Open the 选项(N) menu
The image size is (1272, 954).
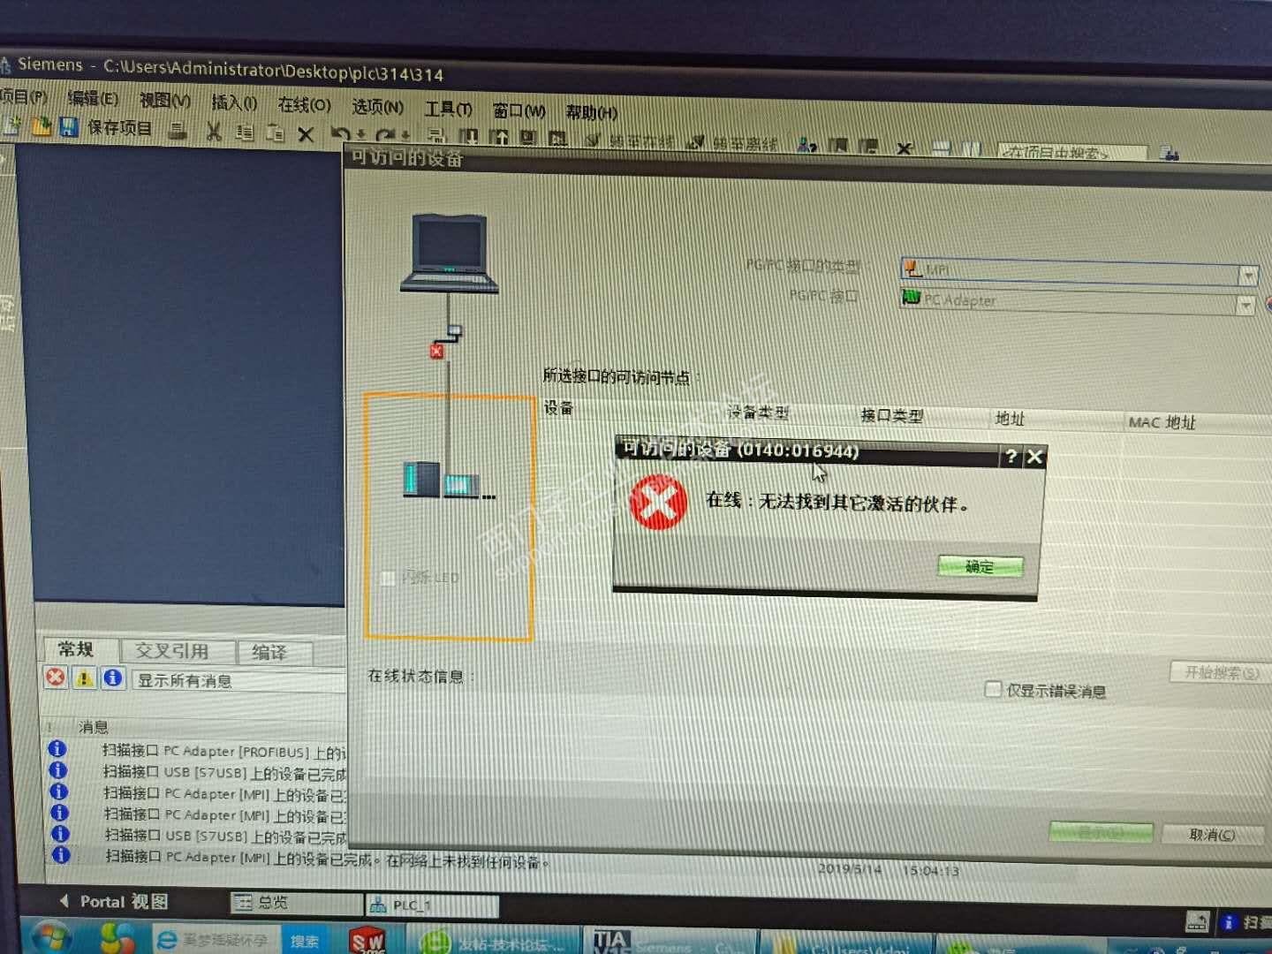coord(377,107)
